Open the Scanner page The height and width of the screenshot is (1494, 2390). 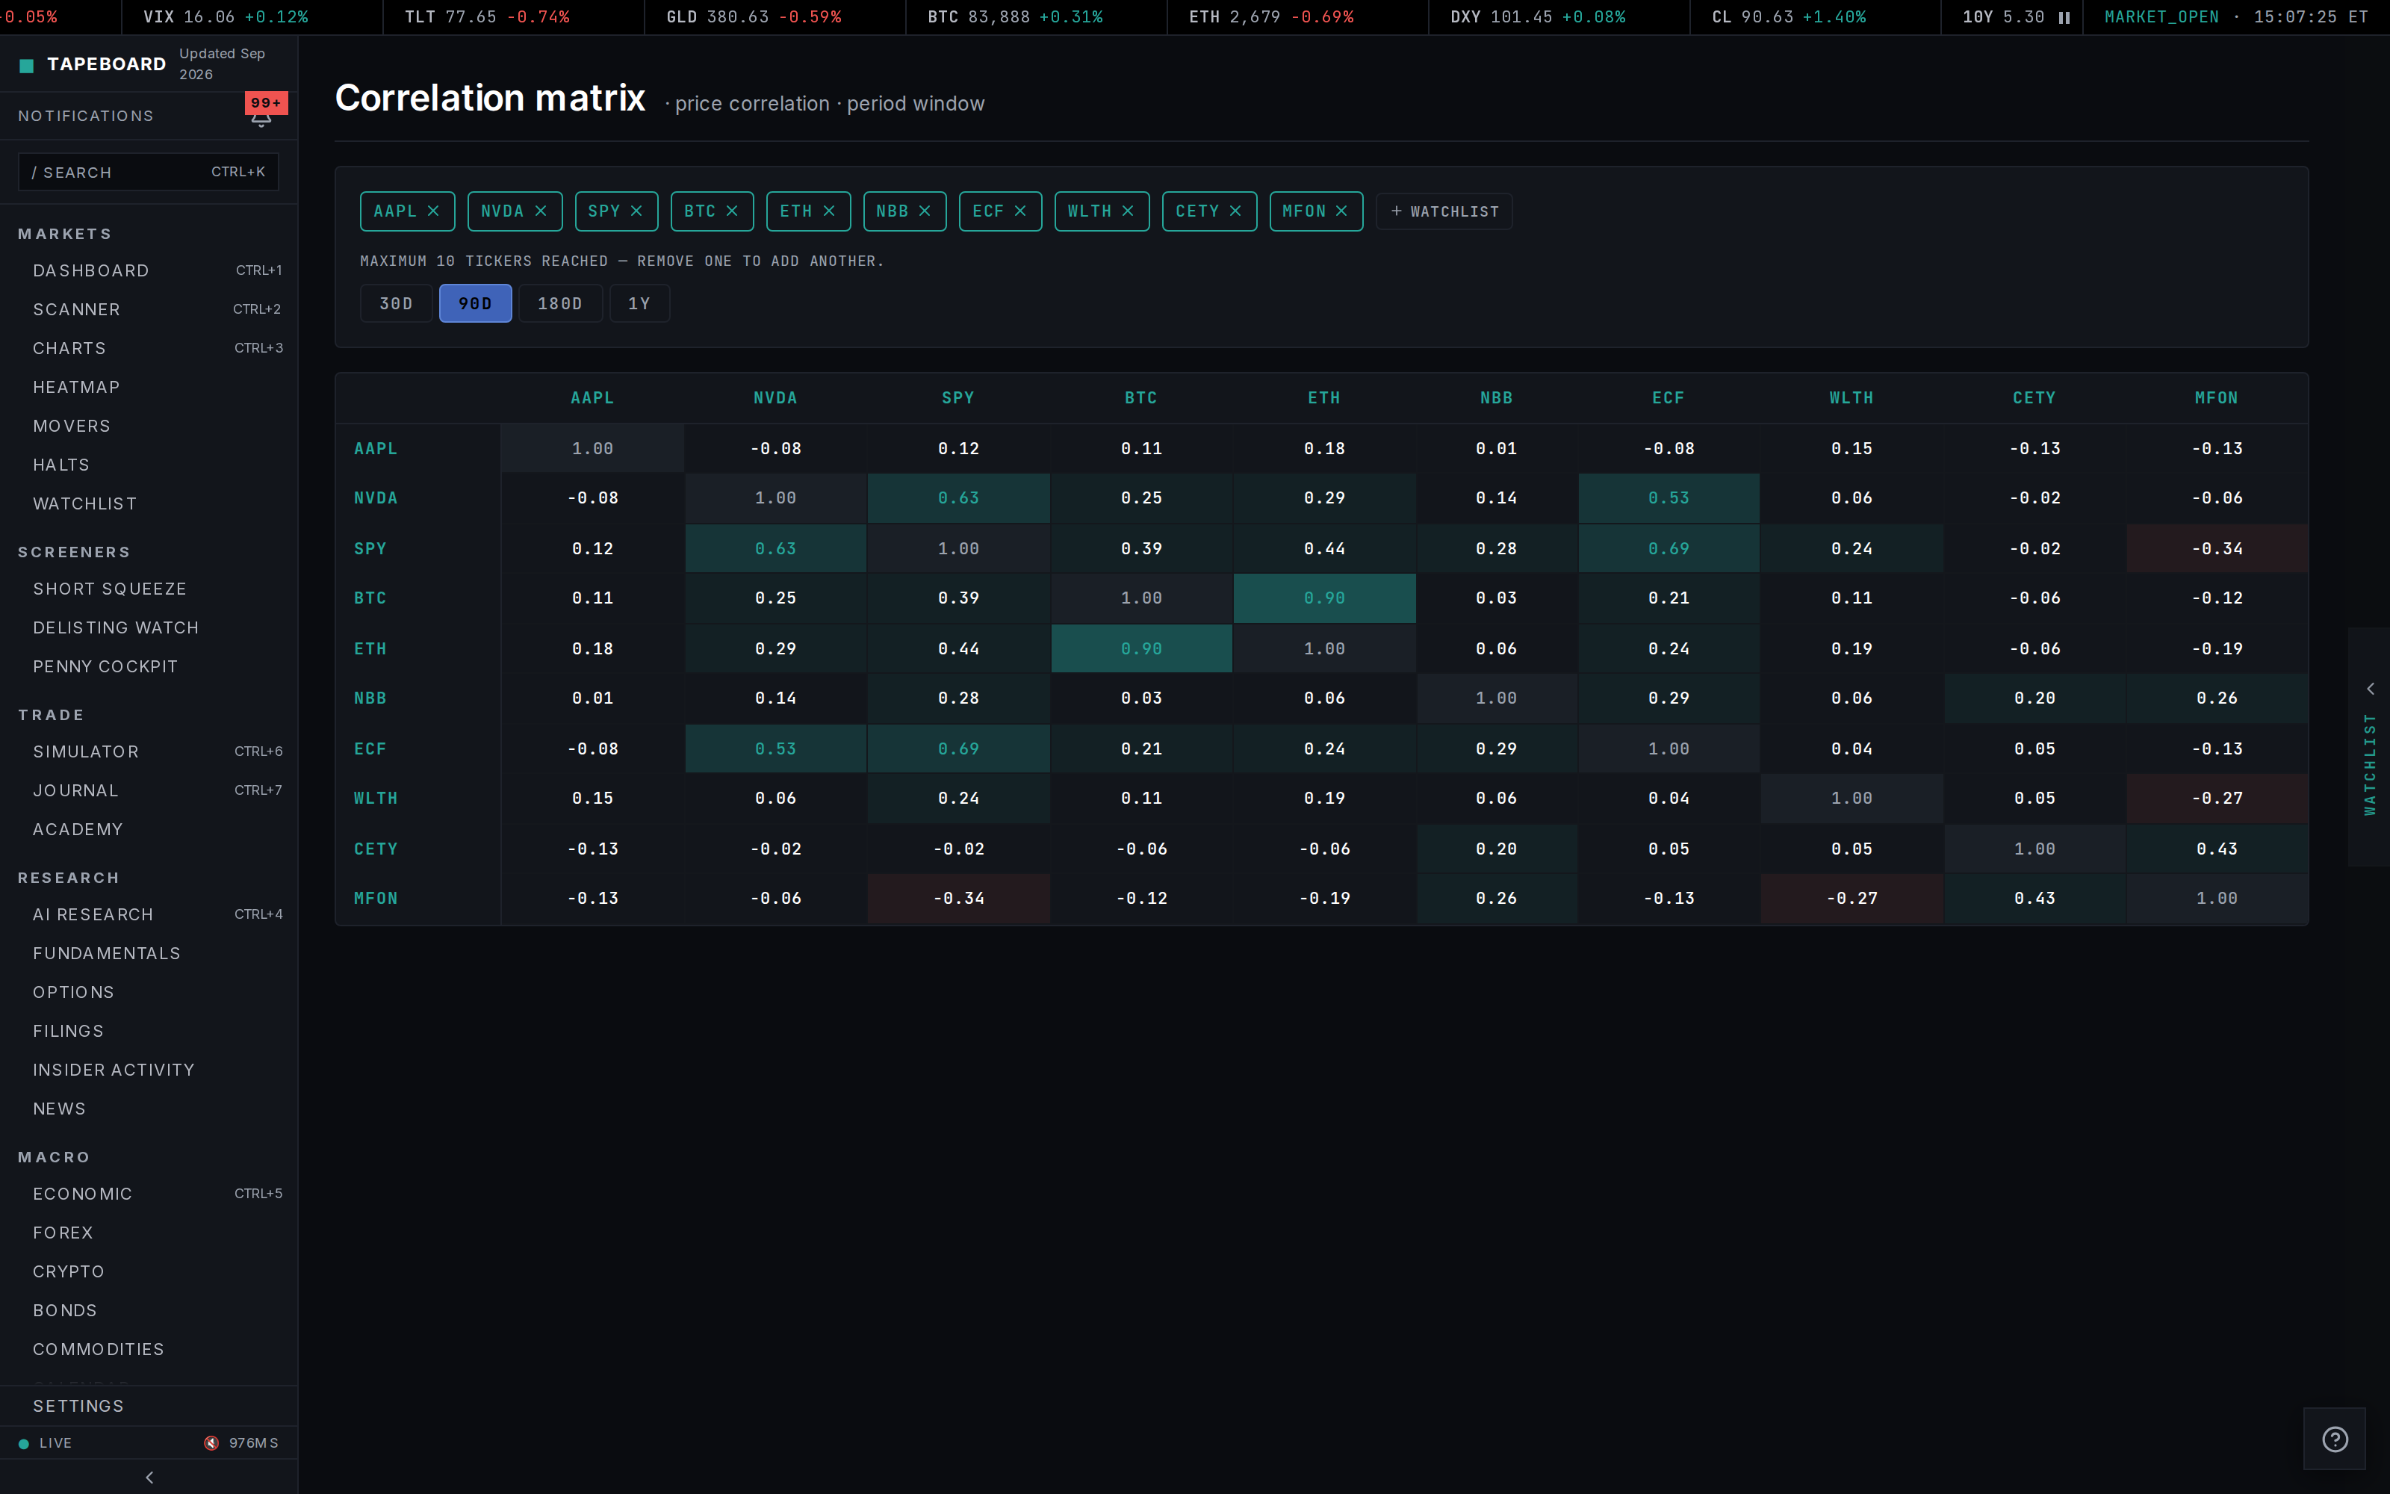click(149, 309)
